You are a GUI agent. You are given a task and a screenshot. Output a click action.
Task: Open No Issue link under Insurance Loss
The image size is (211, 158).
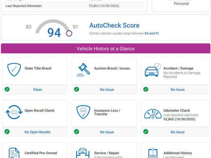coord(107,132)
